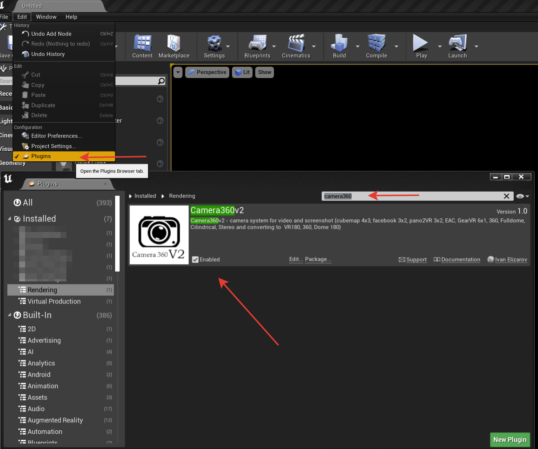538x449 pixels.
Task: Click the Installed breadcrumb
Action: [145, 196]
